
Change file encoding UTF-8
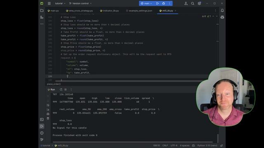tap(174, 146)
